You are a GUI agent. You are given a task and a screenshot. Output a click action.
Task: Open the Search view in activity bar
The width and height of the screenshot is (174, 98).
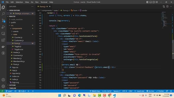3,14
